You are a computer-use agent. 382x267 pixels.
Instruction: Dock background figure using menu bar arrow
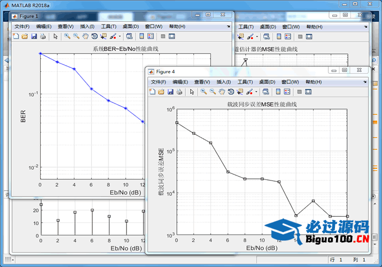[x=365, y=27]
